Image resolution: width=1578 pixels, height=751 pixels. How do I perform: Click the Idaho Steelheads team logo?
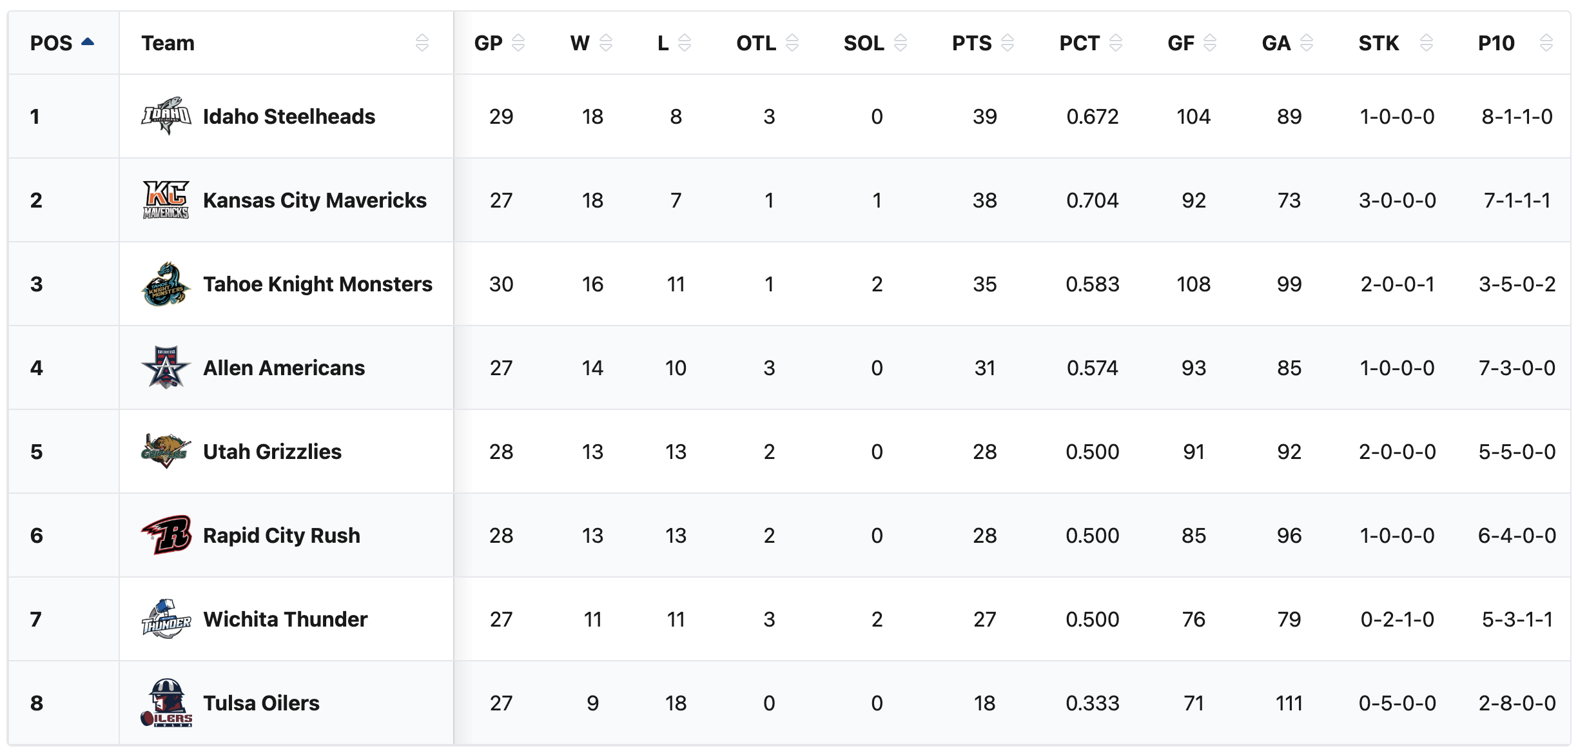tap(166, 116)
